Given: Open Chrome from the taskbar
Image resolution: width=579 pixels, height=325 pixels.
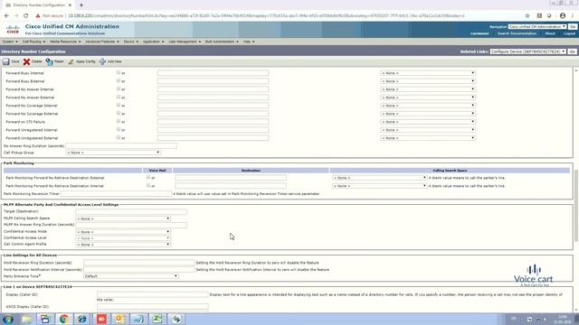Looking at the screenshot, I should 63,319.
